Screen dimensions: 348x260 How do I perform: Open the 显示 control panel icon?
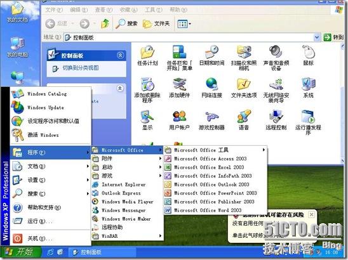147,120
